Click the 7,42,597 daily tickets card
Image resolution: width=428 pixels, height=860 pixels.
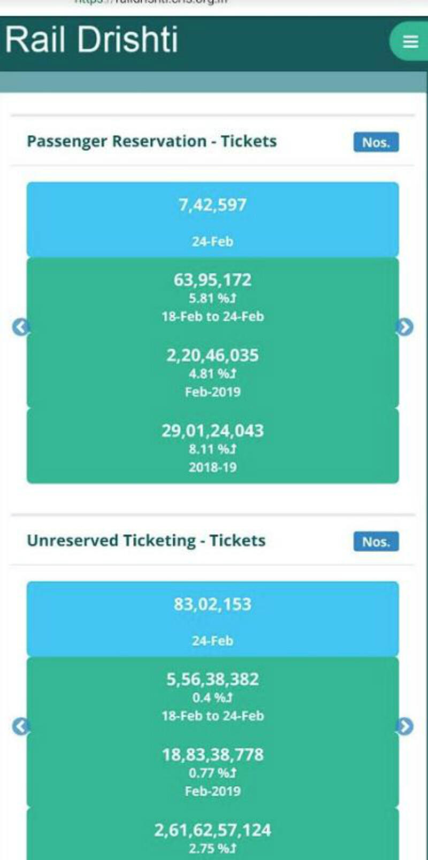214,218
